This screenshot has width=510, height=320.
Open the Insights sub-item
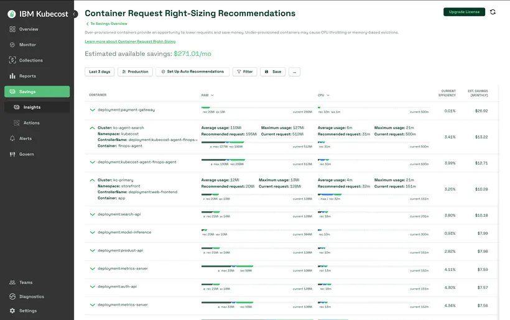click(x=37, y=107)
